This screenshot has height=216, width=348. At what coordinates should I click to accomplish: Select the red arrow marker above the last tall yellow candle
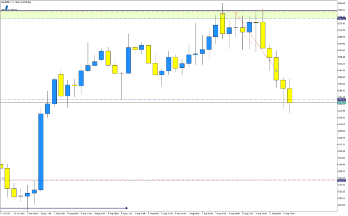pos(263,10)
